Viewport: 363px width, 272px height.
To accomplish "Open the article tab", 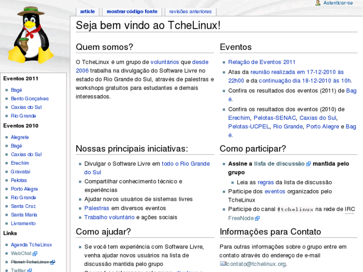I will click(x=87, y=11).
